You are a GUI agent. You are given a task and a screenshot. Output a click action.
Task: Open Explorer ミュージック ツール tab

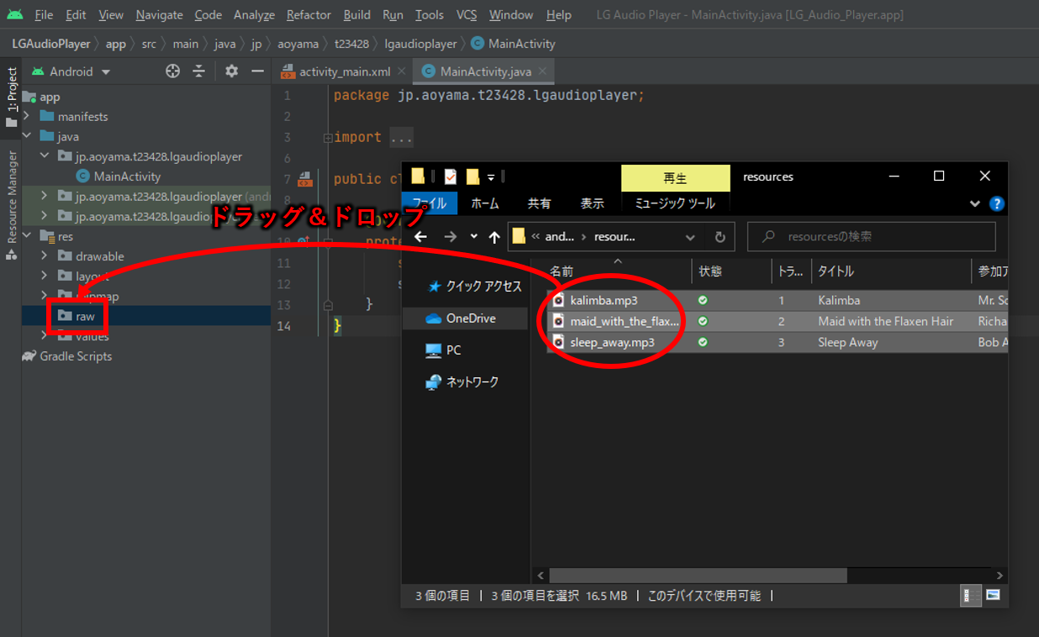point(675,203)
